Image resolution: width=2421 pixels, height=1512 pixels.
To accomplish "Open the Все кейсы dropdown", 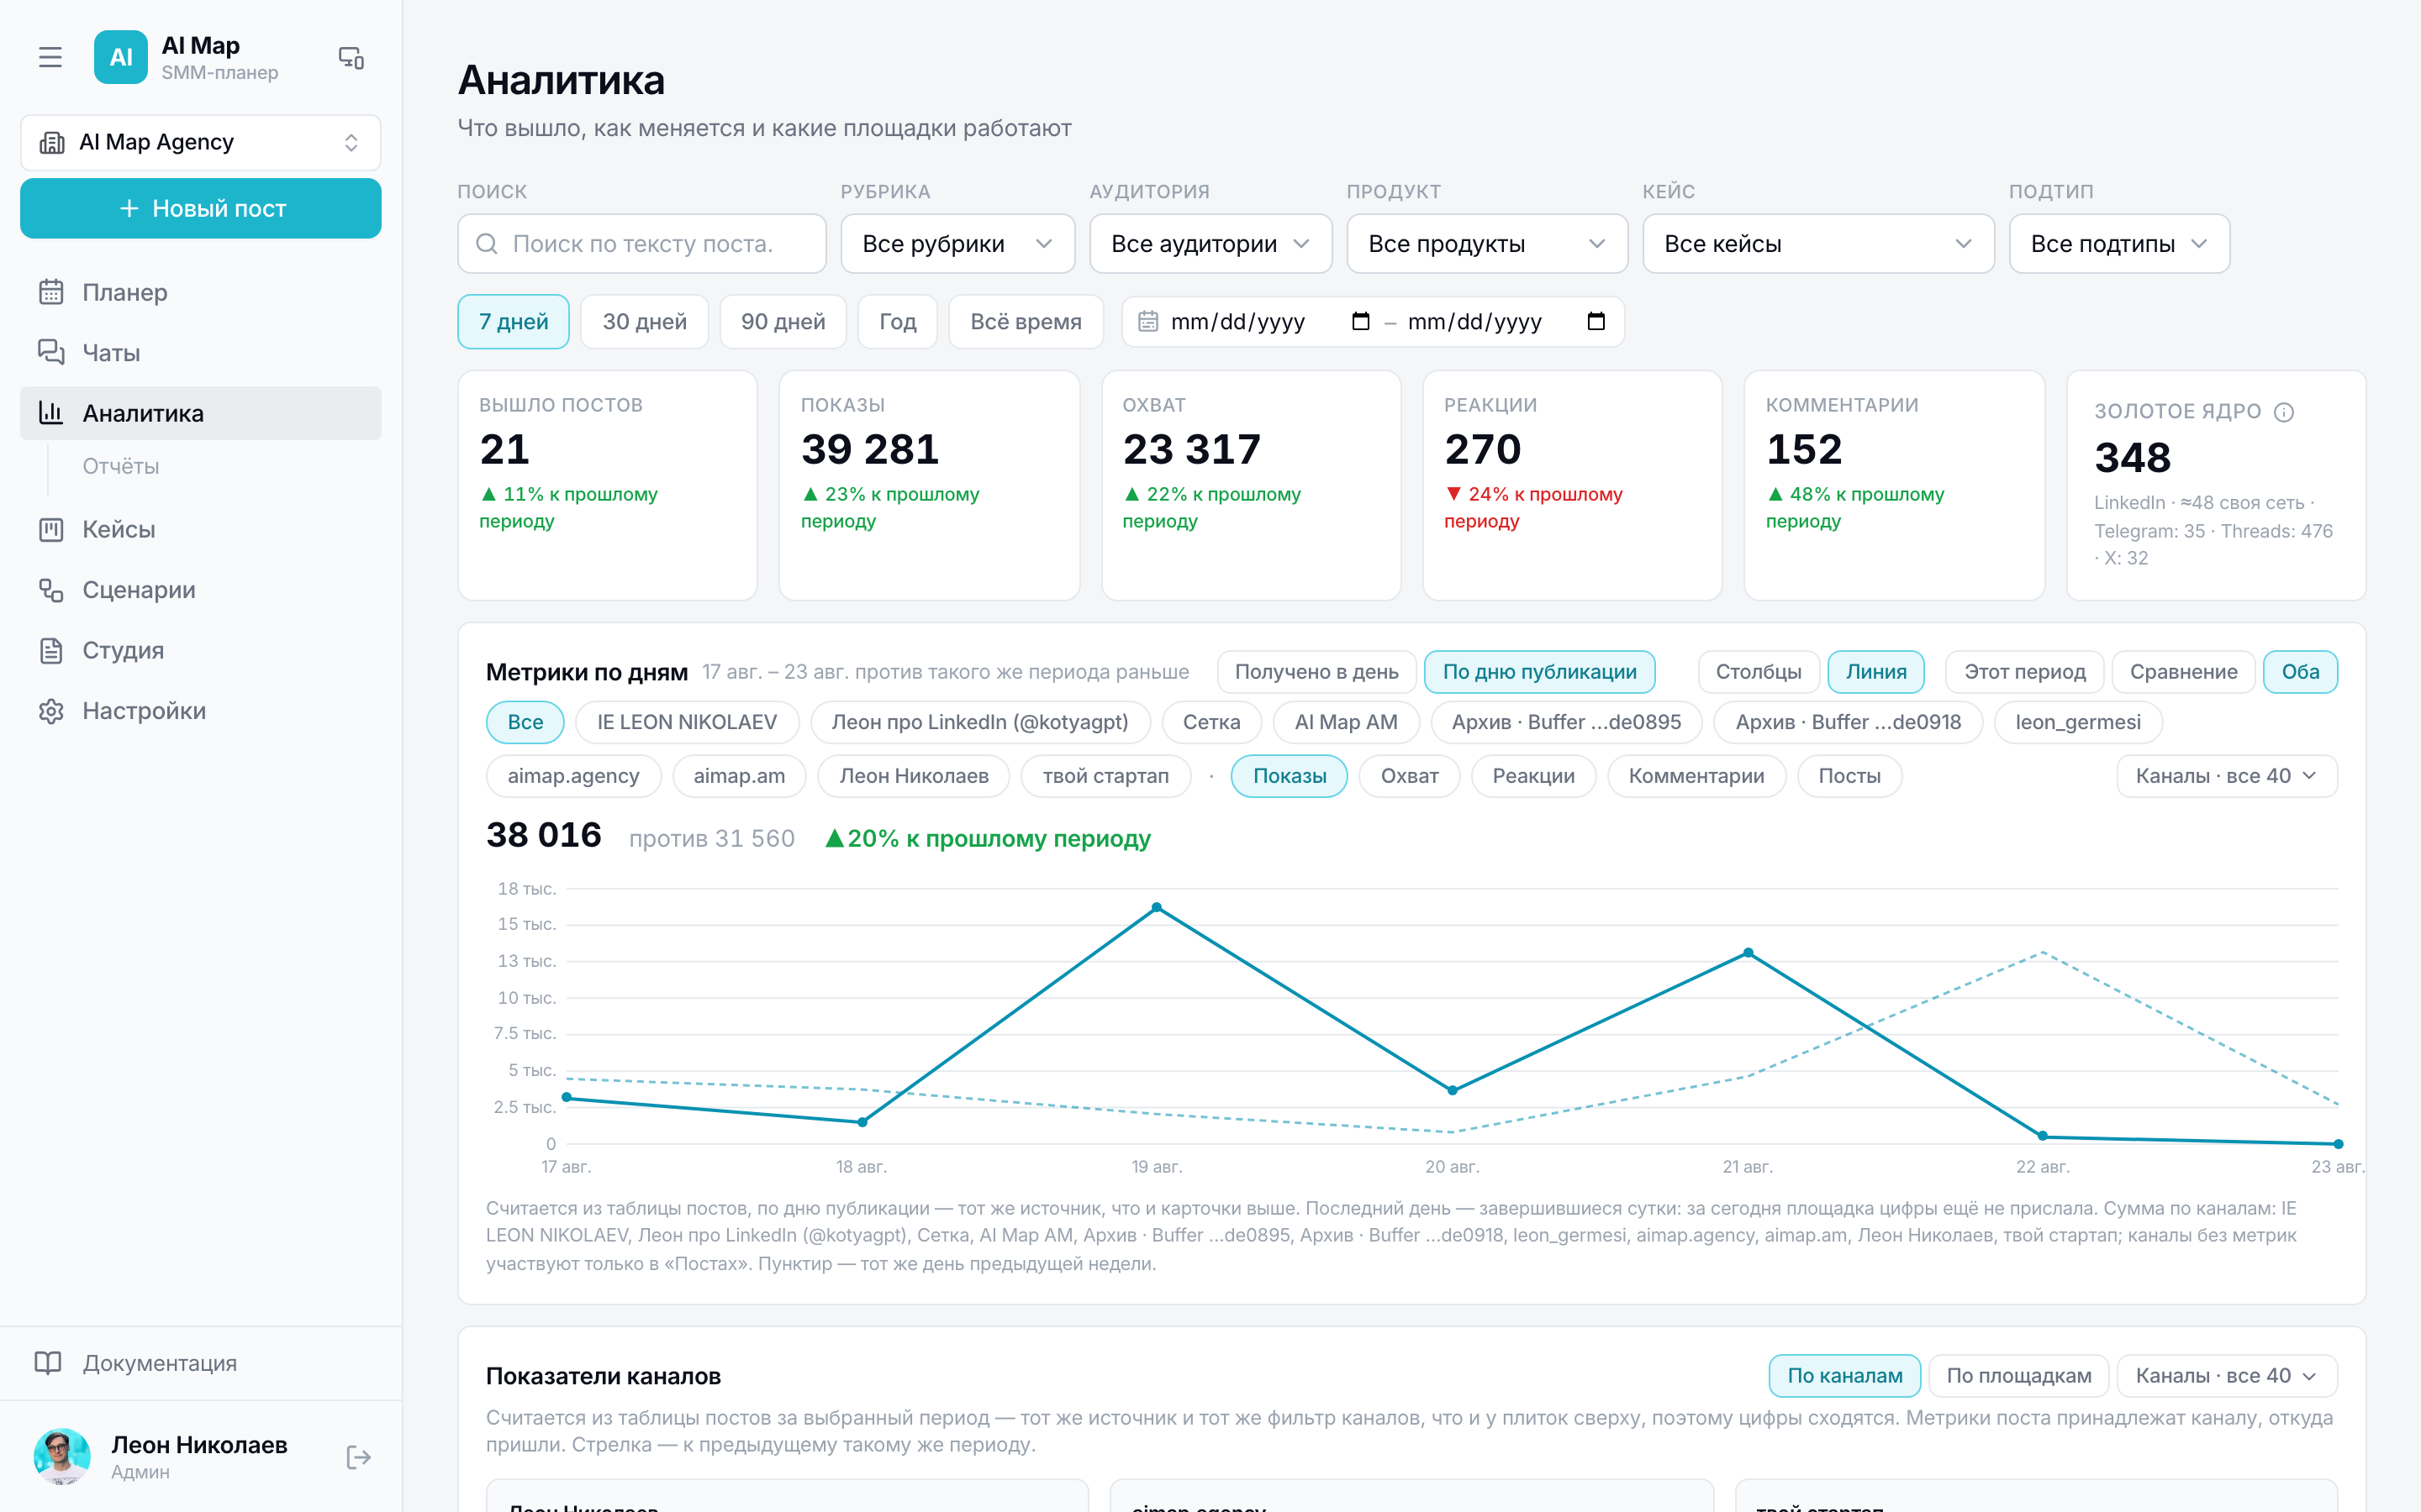I will [1817, 244].
